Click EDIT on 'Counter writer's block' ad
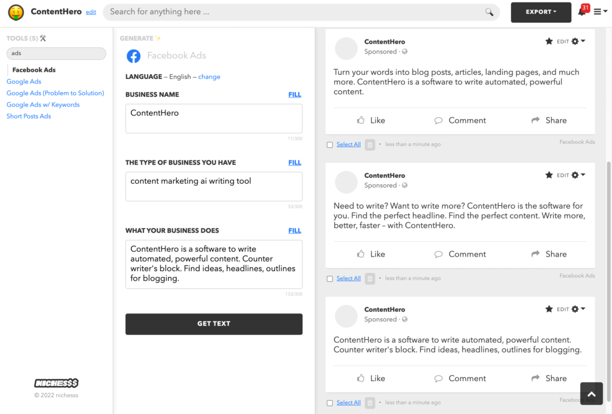The height and width of the screenshot is (414, 612). coord(563,309)
